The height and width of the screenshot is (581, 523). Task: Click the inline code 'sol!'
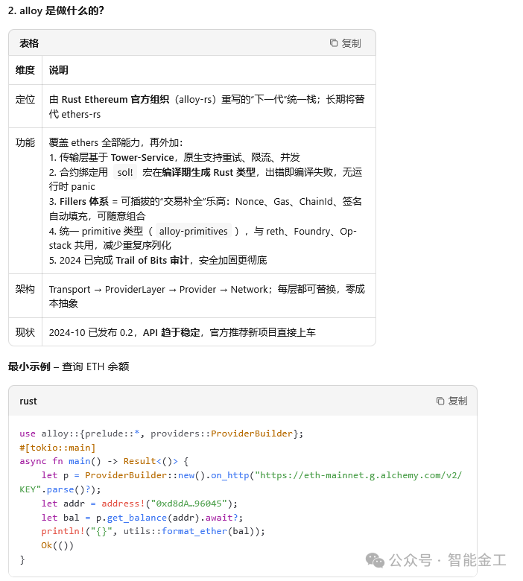125,172
